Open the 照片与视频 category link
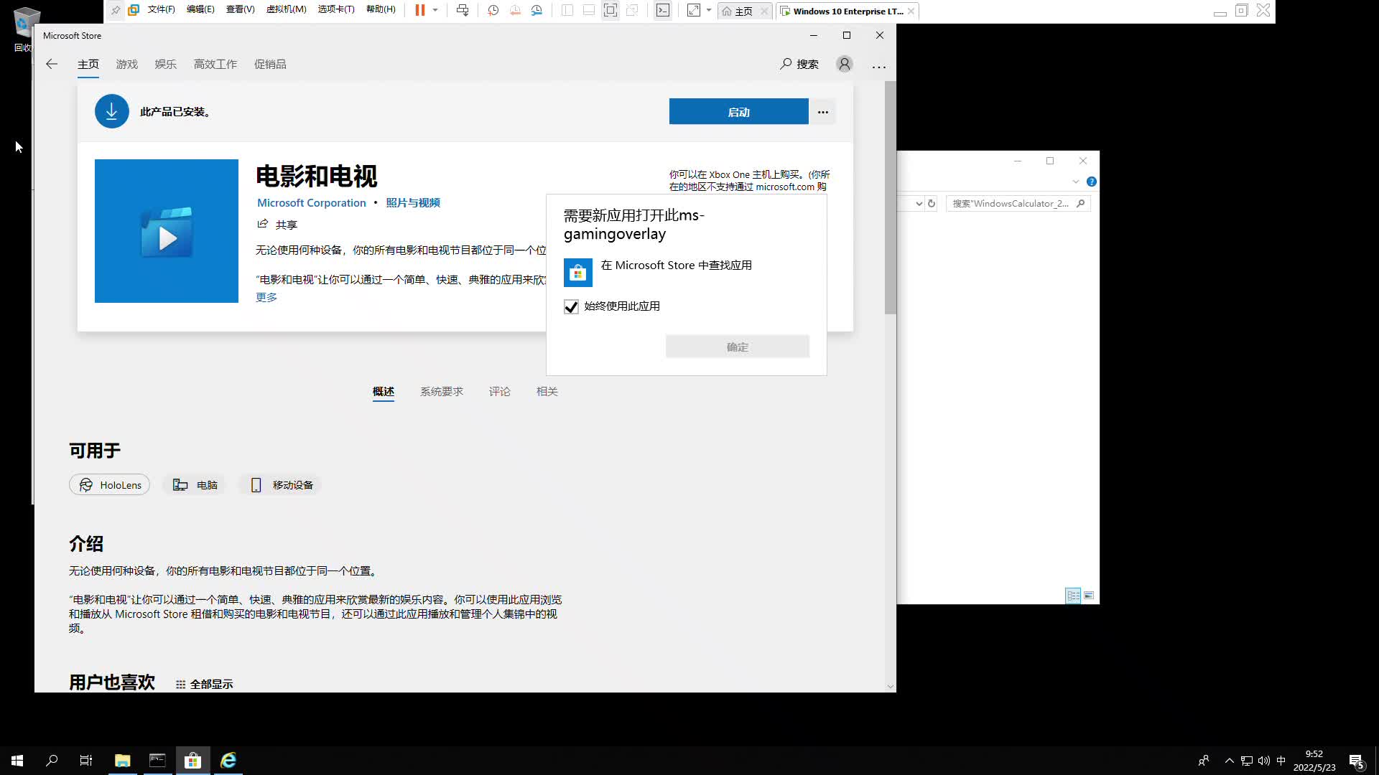Screen dimensions: 1379x775 [x=413, y=203]
